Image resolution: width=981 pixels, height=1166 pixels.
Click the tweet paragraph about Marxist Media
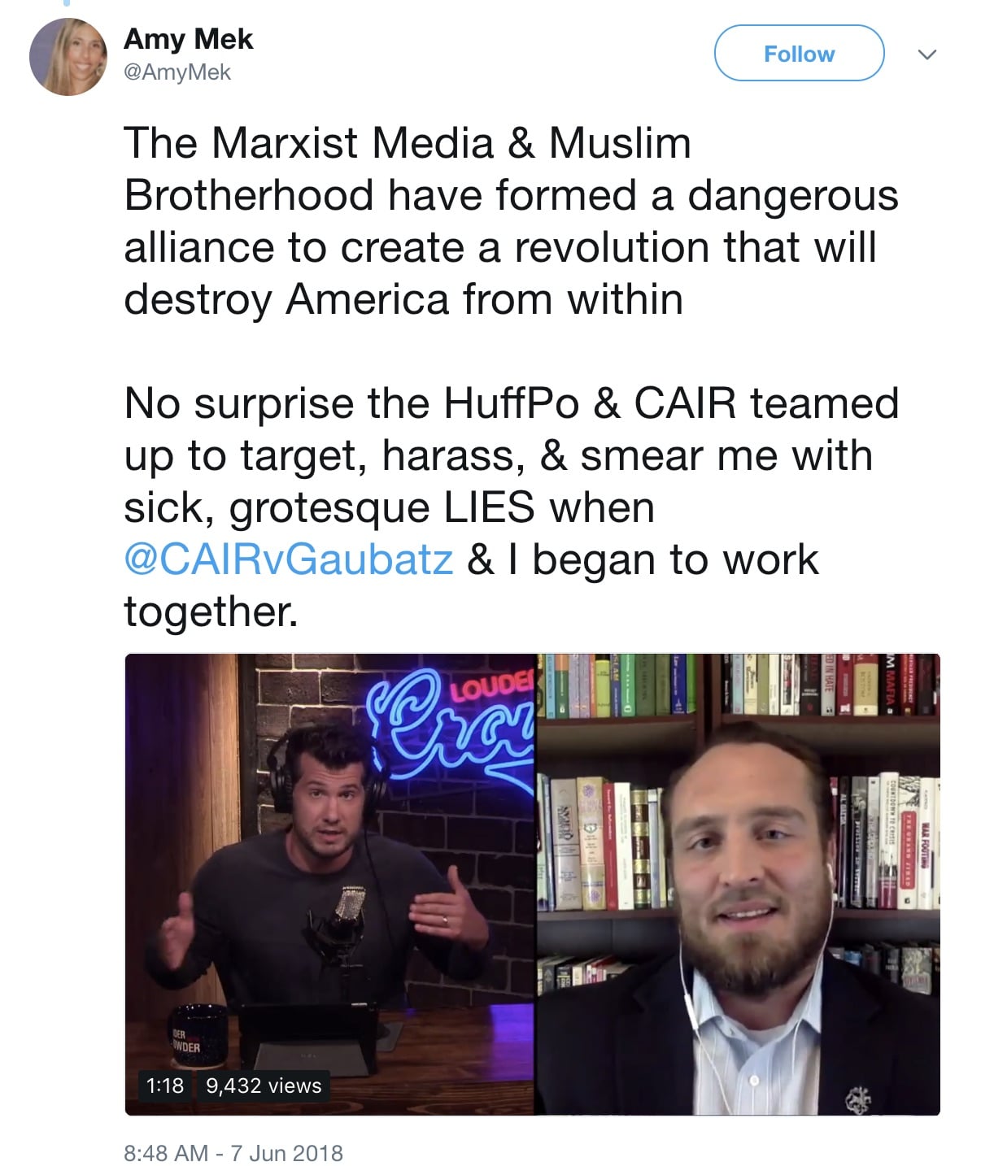coord(511,221)
